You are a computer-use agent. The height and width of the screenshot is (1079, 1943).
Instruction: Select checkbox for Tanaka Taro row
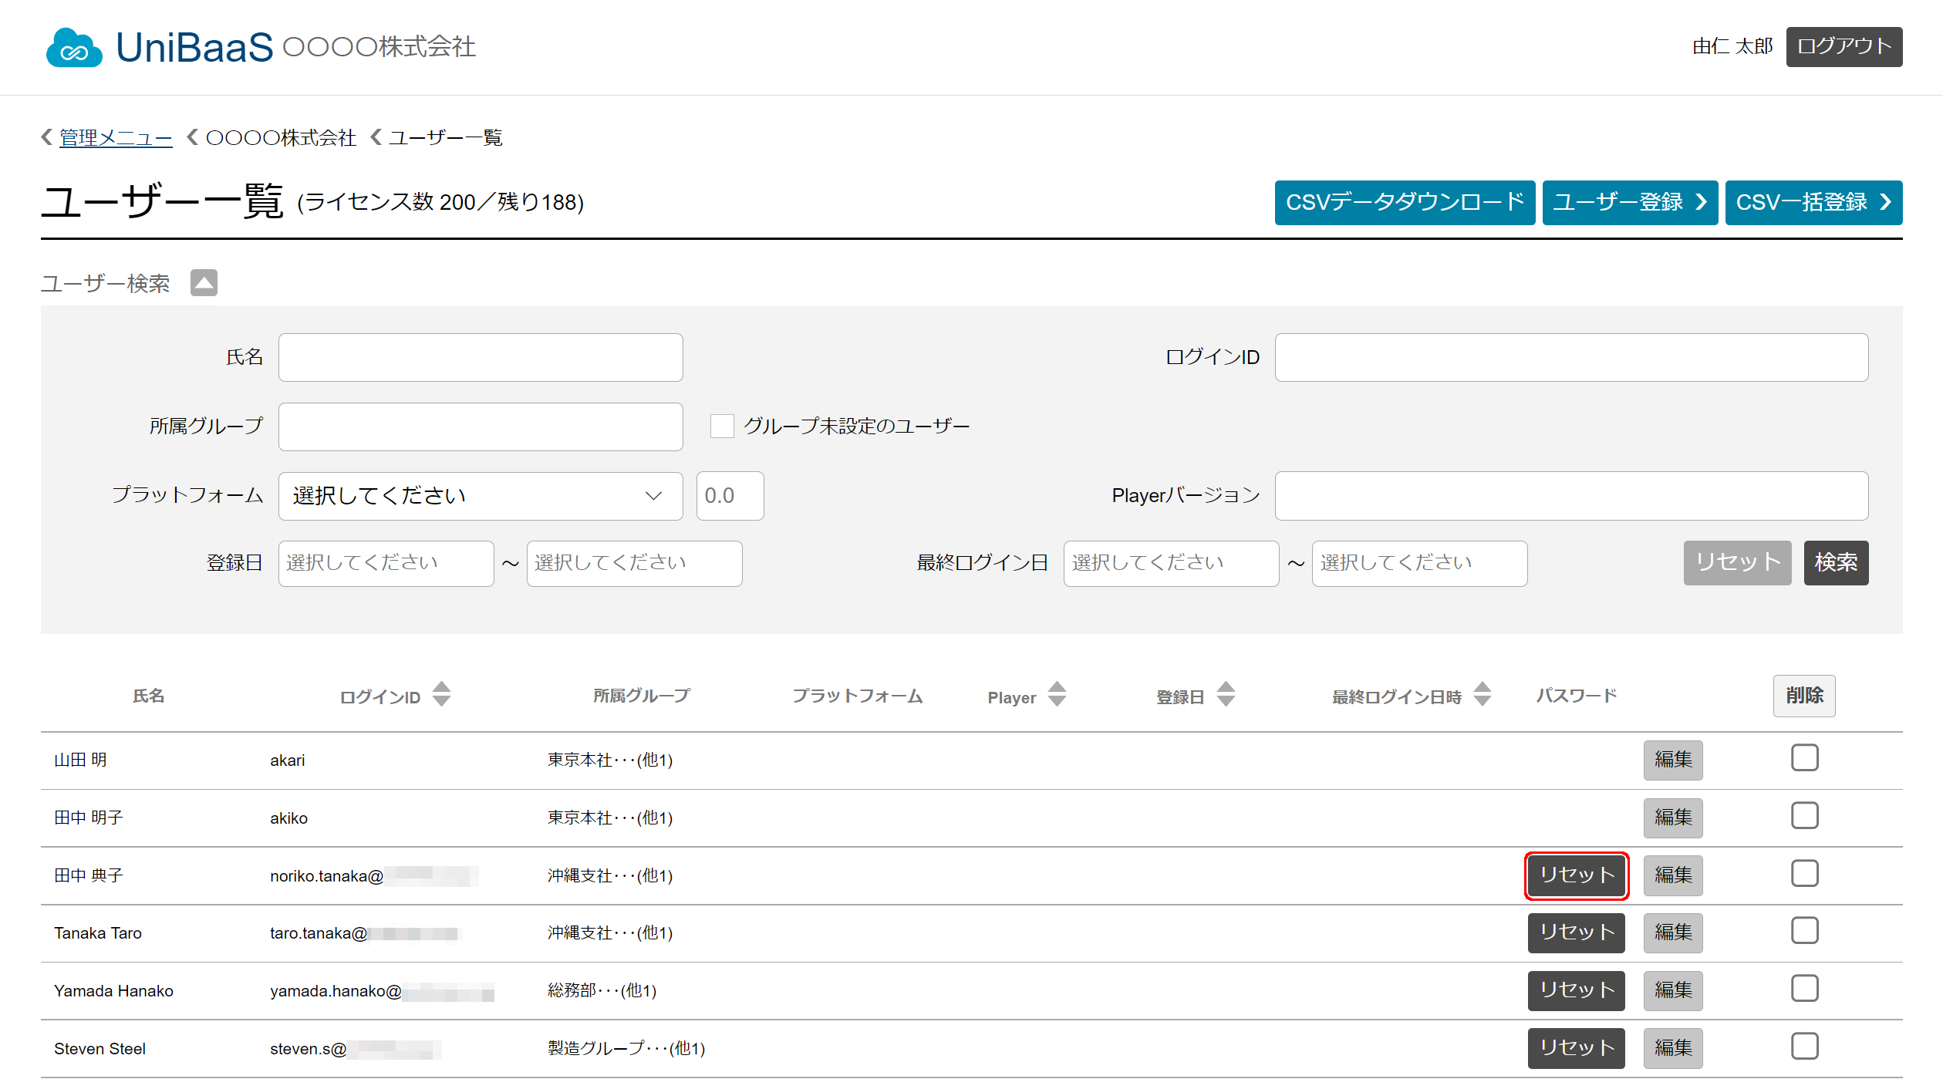[x=1804, y=931]
